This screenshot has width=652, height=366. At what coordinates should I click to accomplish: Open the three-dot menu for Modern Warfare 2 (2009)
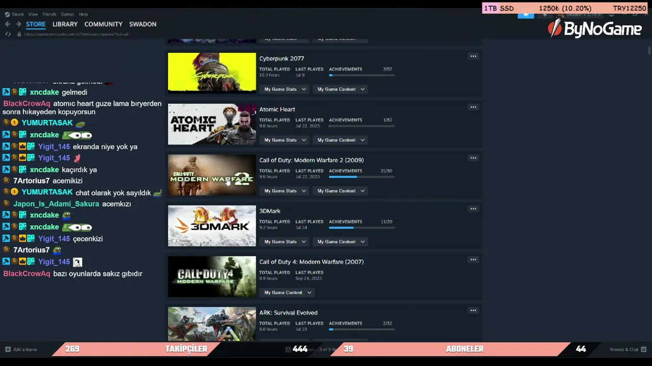pos(473,158)
